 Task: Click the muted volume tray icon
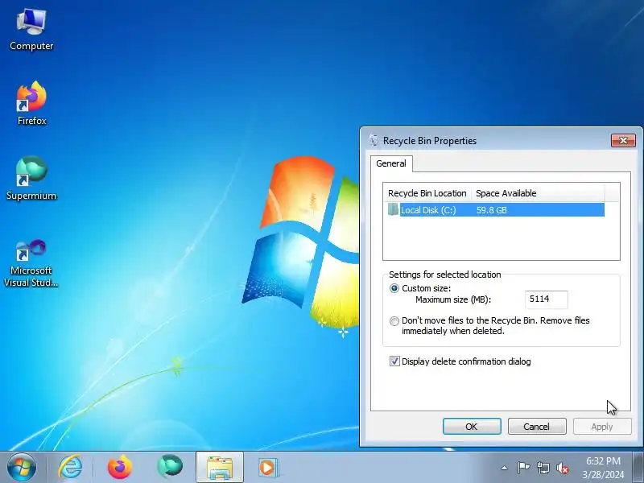(x=562, y=468)
